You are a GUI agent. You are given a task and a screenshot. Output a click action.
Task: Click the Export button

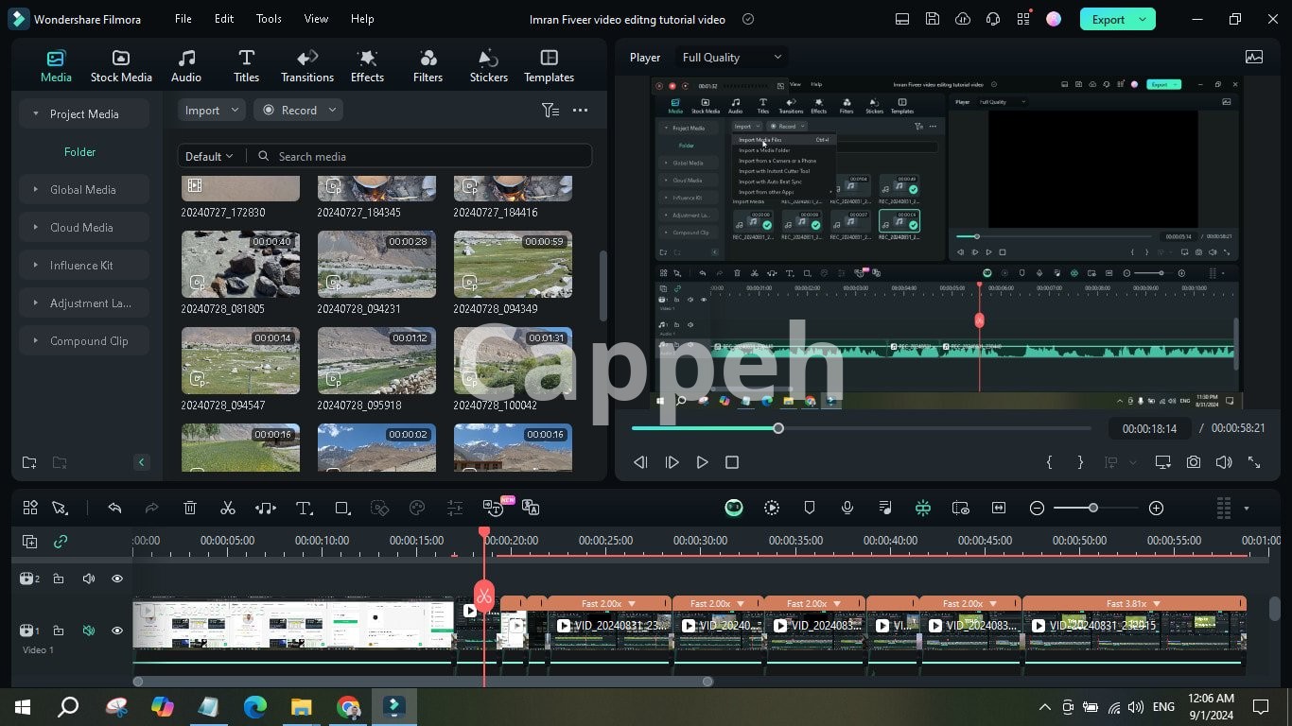click(x=1108, y=19)
